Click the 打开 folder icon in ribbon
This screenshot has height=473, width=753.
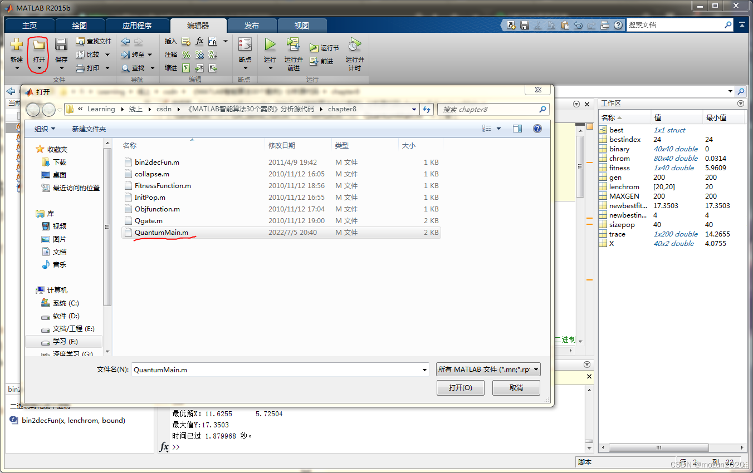coord(39,45)
